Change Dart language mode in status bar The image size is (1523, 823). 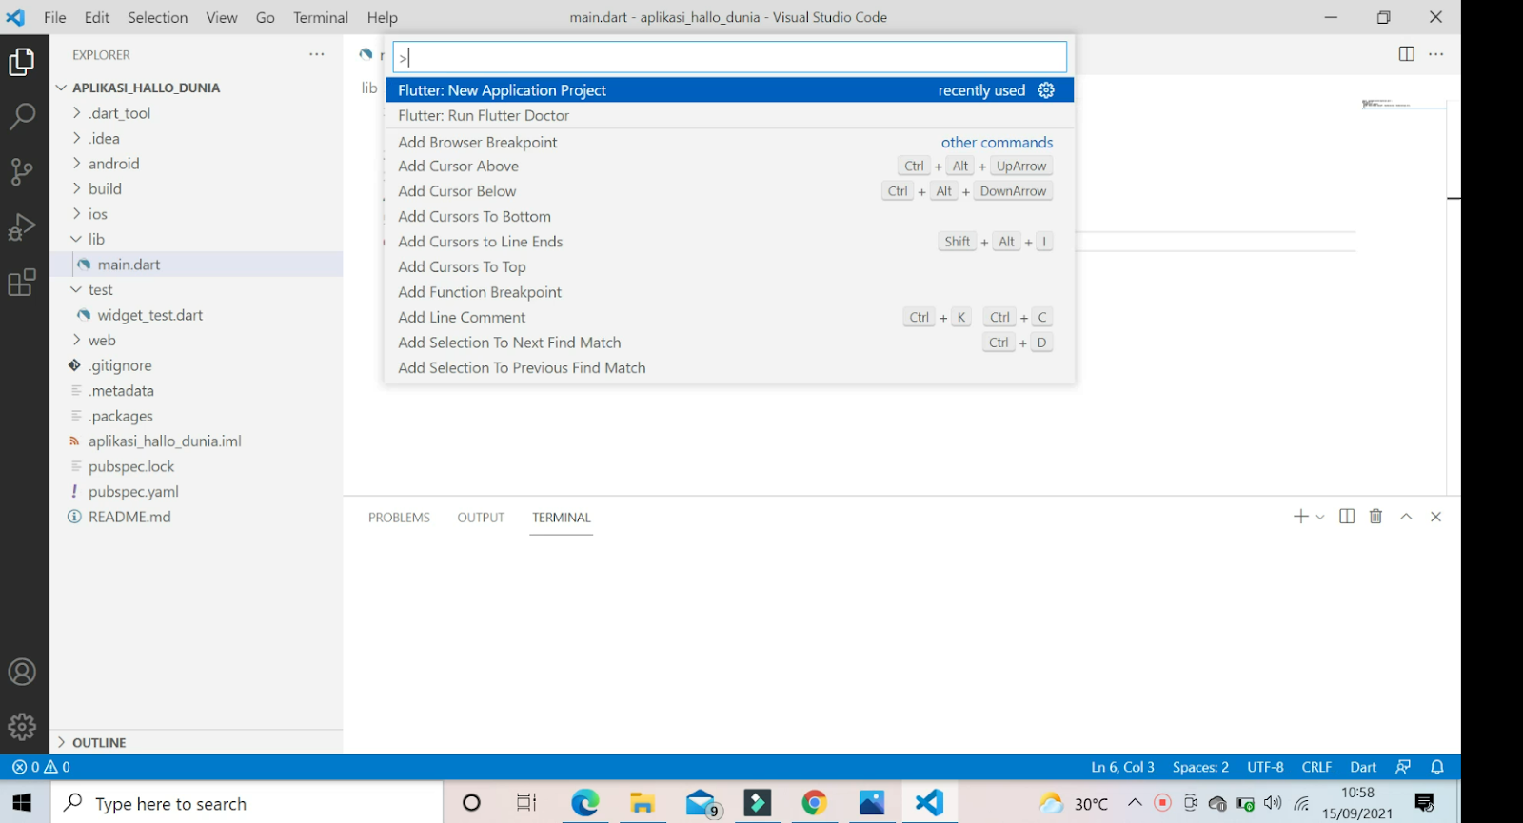(1363, 767)
